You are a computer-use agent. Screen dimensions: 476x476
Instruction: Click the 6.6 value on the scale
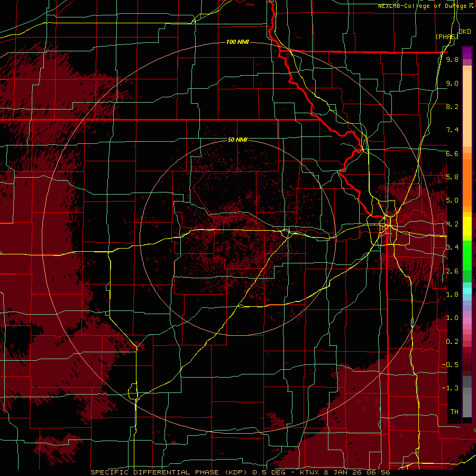452,153
